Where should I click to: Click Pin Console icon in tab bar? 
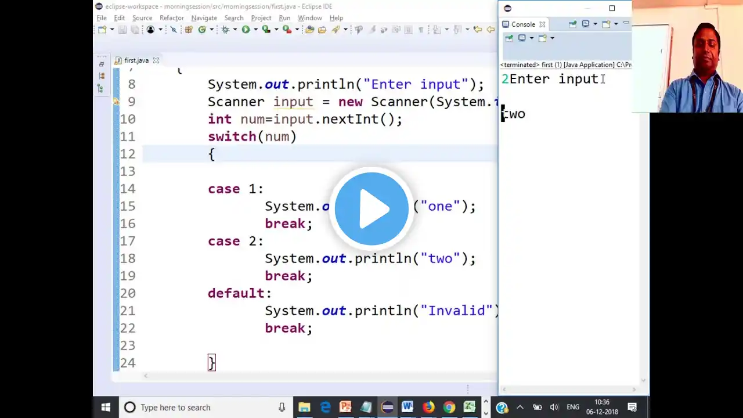tap(573, 24)
